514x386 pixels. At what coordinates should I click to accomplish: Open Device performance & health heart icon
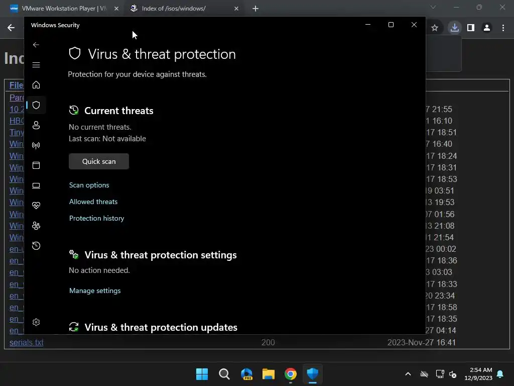[x=36, y=206]
